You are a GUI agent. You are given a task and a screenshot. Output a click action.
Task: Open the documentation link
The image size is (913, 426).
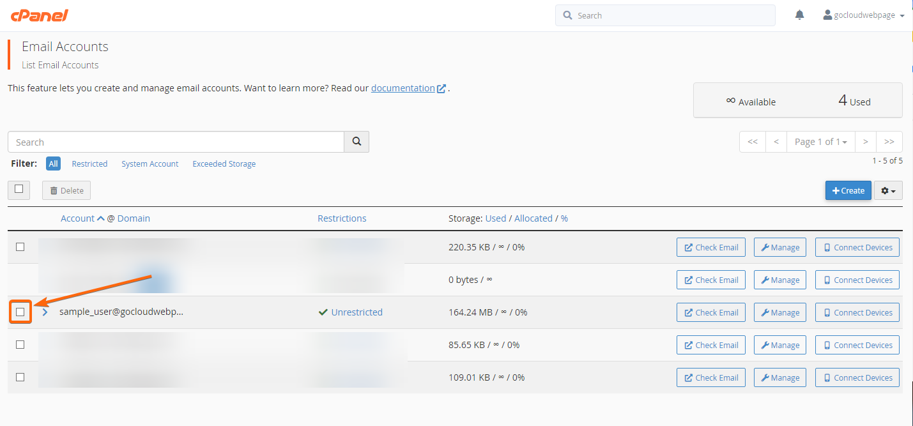(x=408, y=88)
